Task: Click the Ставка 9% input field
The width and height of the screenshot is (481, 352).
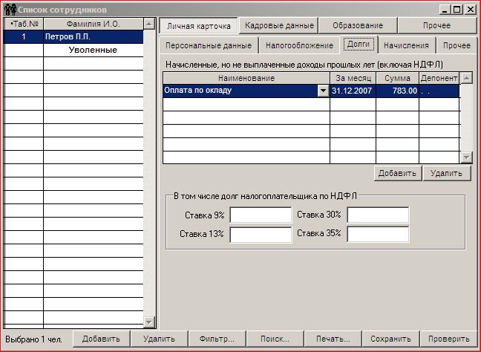Action: [x=261, y=215]
